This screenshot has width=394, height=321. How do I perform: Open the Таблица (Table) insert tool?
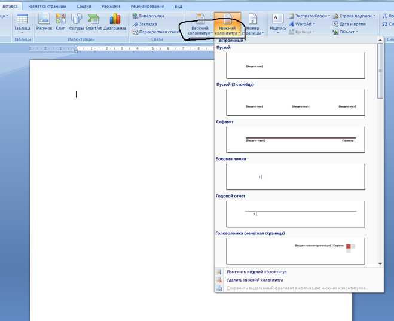22,24
